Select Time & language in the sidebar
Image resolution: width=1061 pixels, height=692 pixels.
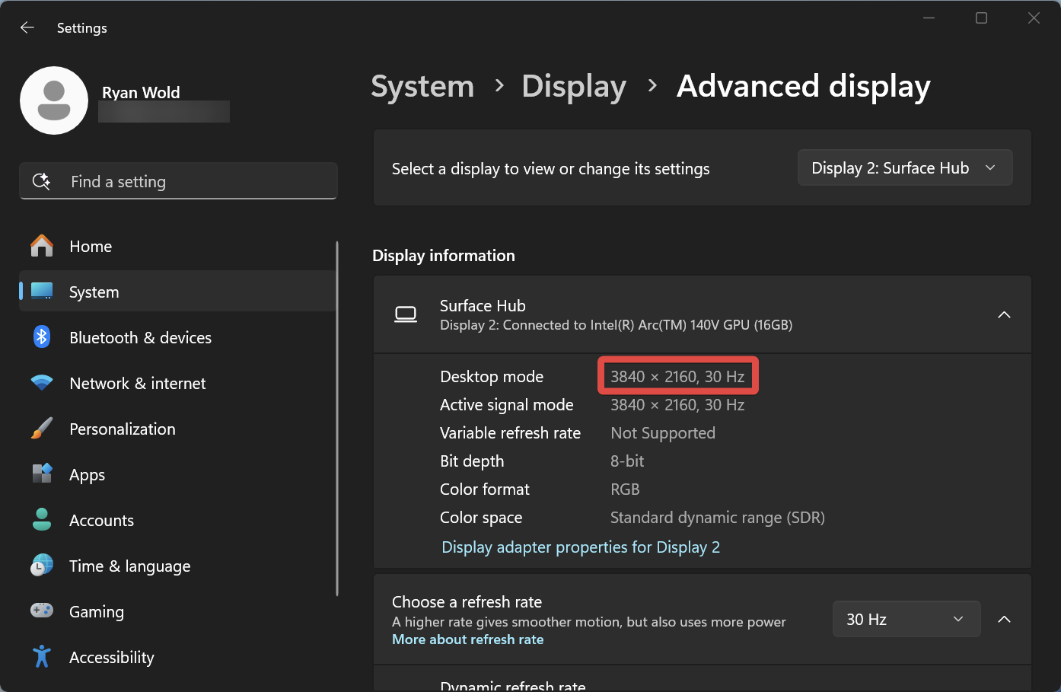pos(129,566)
